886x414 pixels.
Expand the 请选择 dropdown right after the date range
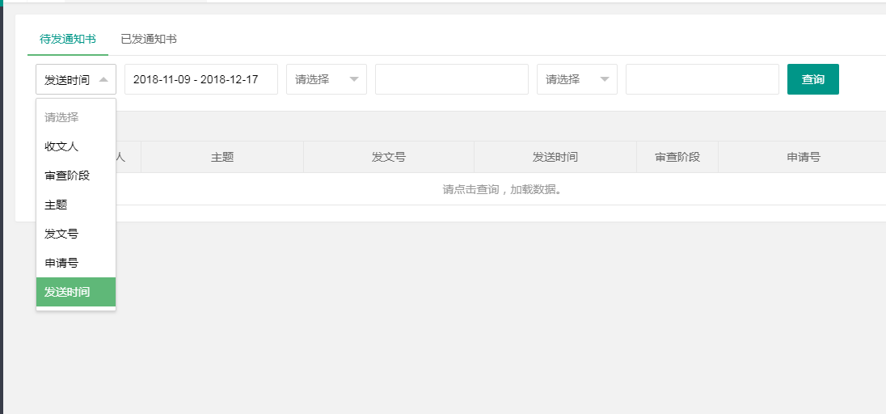point(327,79)
